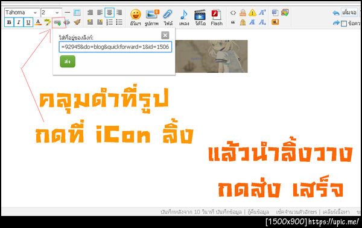This screenshot has width=362, height=228.
Task: Open the font color picker
Action: 38,22
